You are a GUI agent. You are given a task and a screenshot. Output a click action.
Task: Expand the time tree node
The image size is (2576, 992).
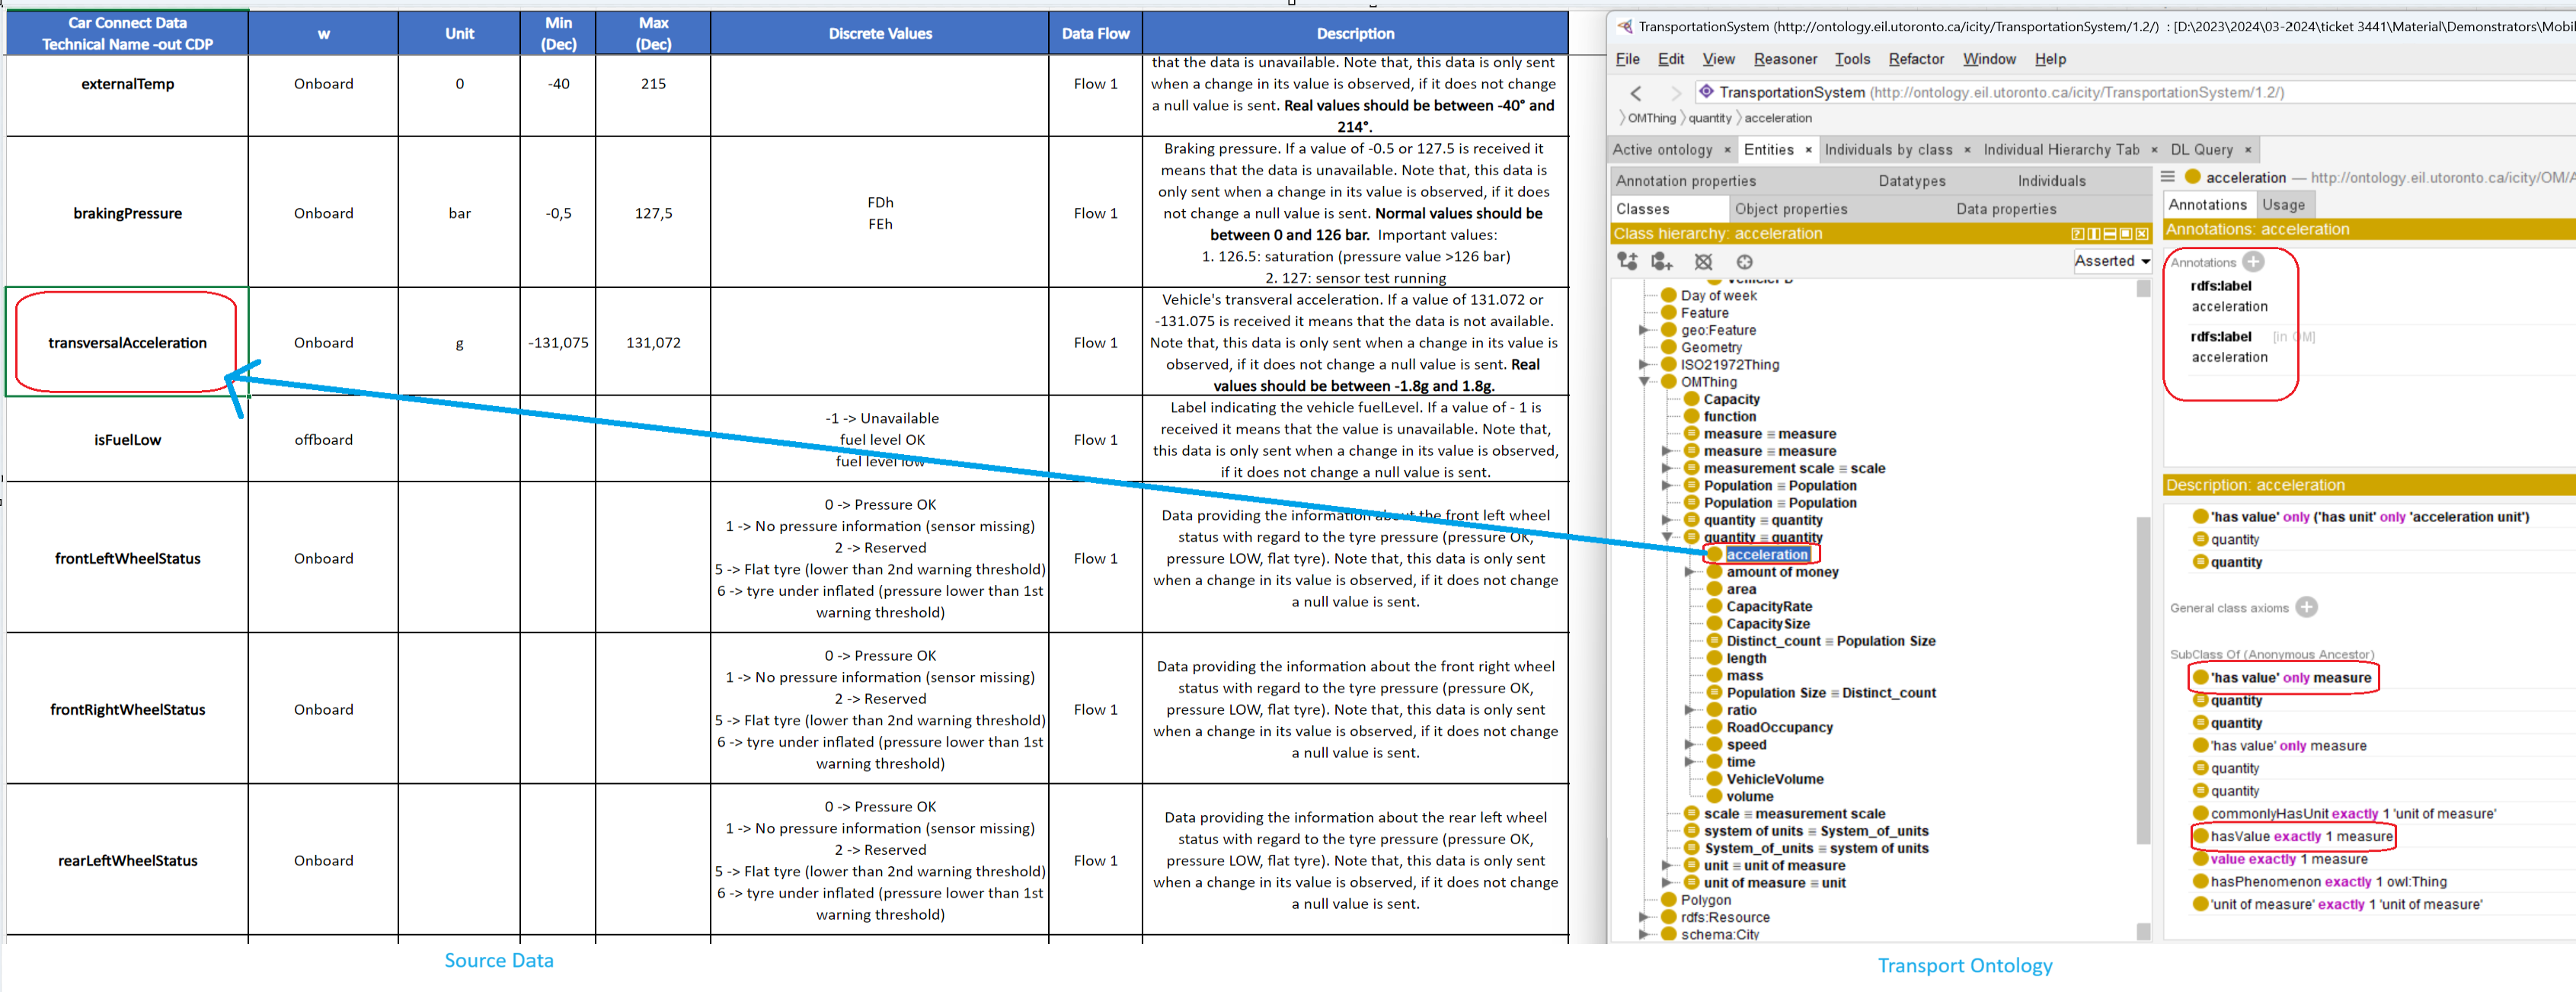coord(1690,762)
